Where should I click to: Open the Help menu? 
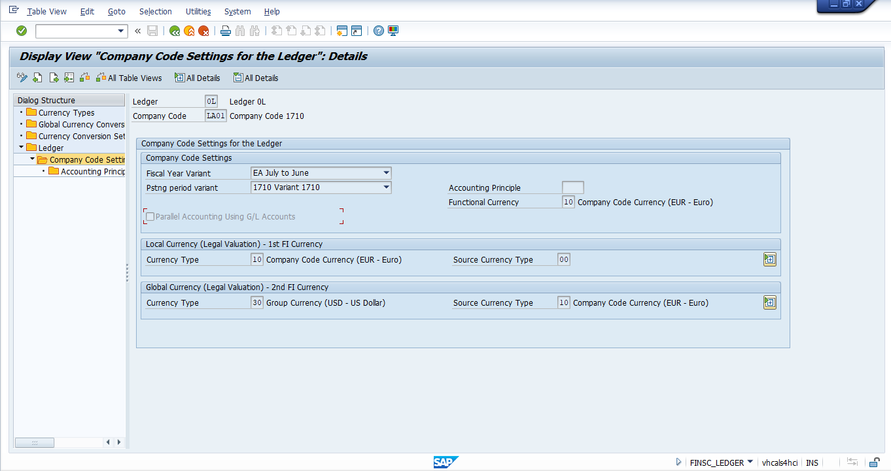click(272, 11)
